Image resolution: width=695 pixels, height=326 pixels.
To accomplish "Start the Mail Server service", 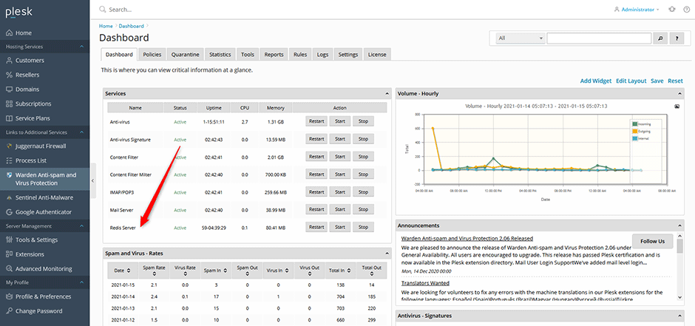I will 340,209.
